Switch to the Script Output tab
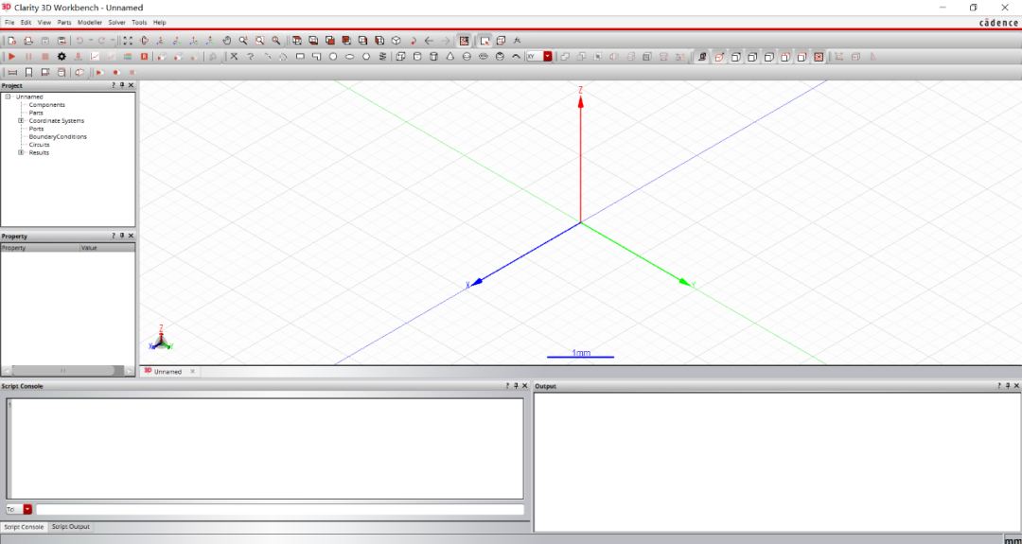Image resolution: width=1022 pixels, height=544 pixels. pyautogui.click(x=70, y=526)
